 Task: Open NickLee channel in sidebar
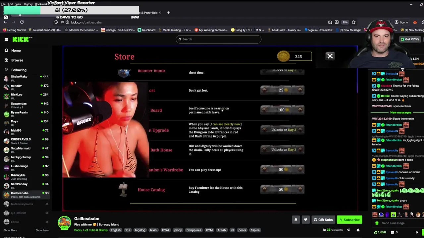pyautogui.click(x=26, y=96)
